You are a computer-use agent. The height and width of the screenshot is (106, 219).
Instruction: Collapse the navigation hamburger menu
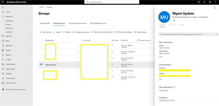(x=3, y=7)
